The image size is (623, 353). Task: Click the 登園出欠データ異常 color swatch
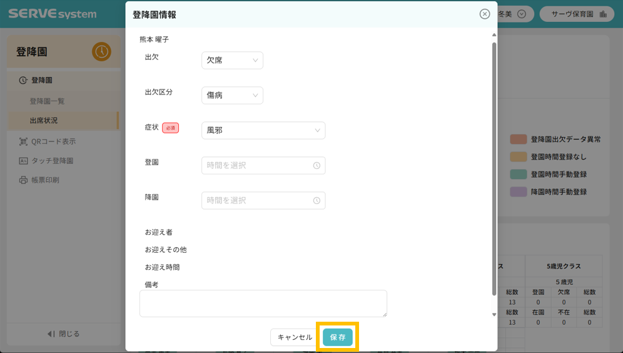[x=518, y=139]
